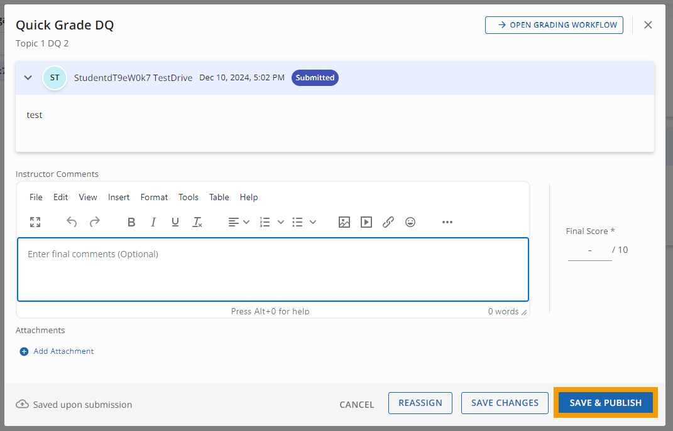Viewport: 673px width, 431px height.
Task: Apply italic formatting
Action: [153, 222]
